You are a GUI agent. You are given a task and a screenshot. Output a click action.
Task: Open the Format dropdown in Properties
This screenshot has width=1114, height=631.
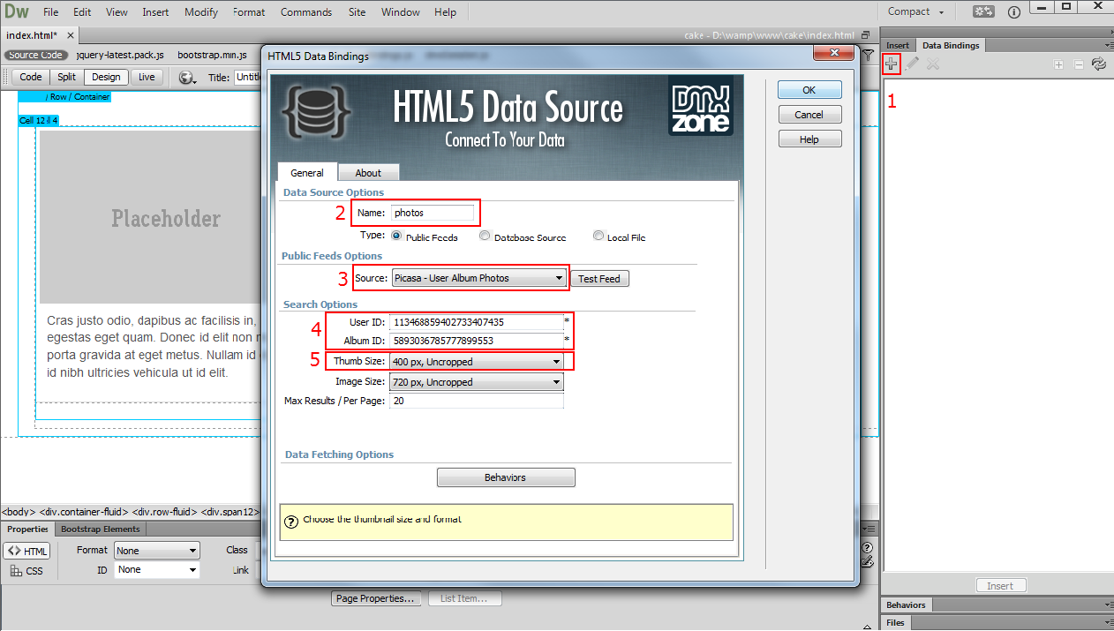coord(157,551)
